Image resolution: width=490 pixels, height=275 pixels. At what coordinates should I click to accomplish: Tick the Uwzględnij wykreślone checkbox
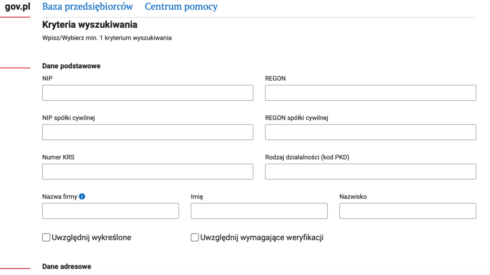pos(46,237)
